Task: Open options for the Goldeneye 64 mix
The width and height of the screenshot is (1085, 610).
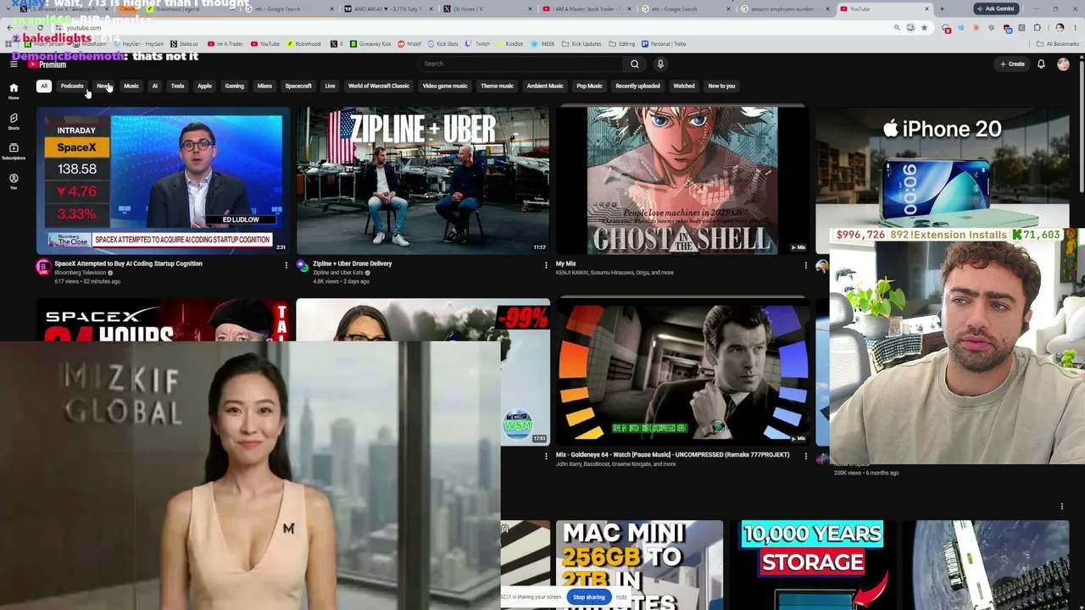Action: point(805,457)
